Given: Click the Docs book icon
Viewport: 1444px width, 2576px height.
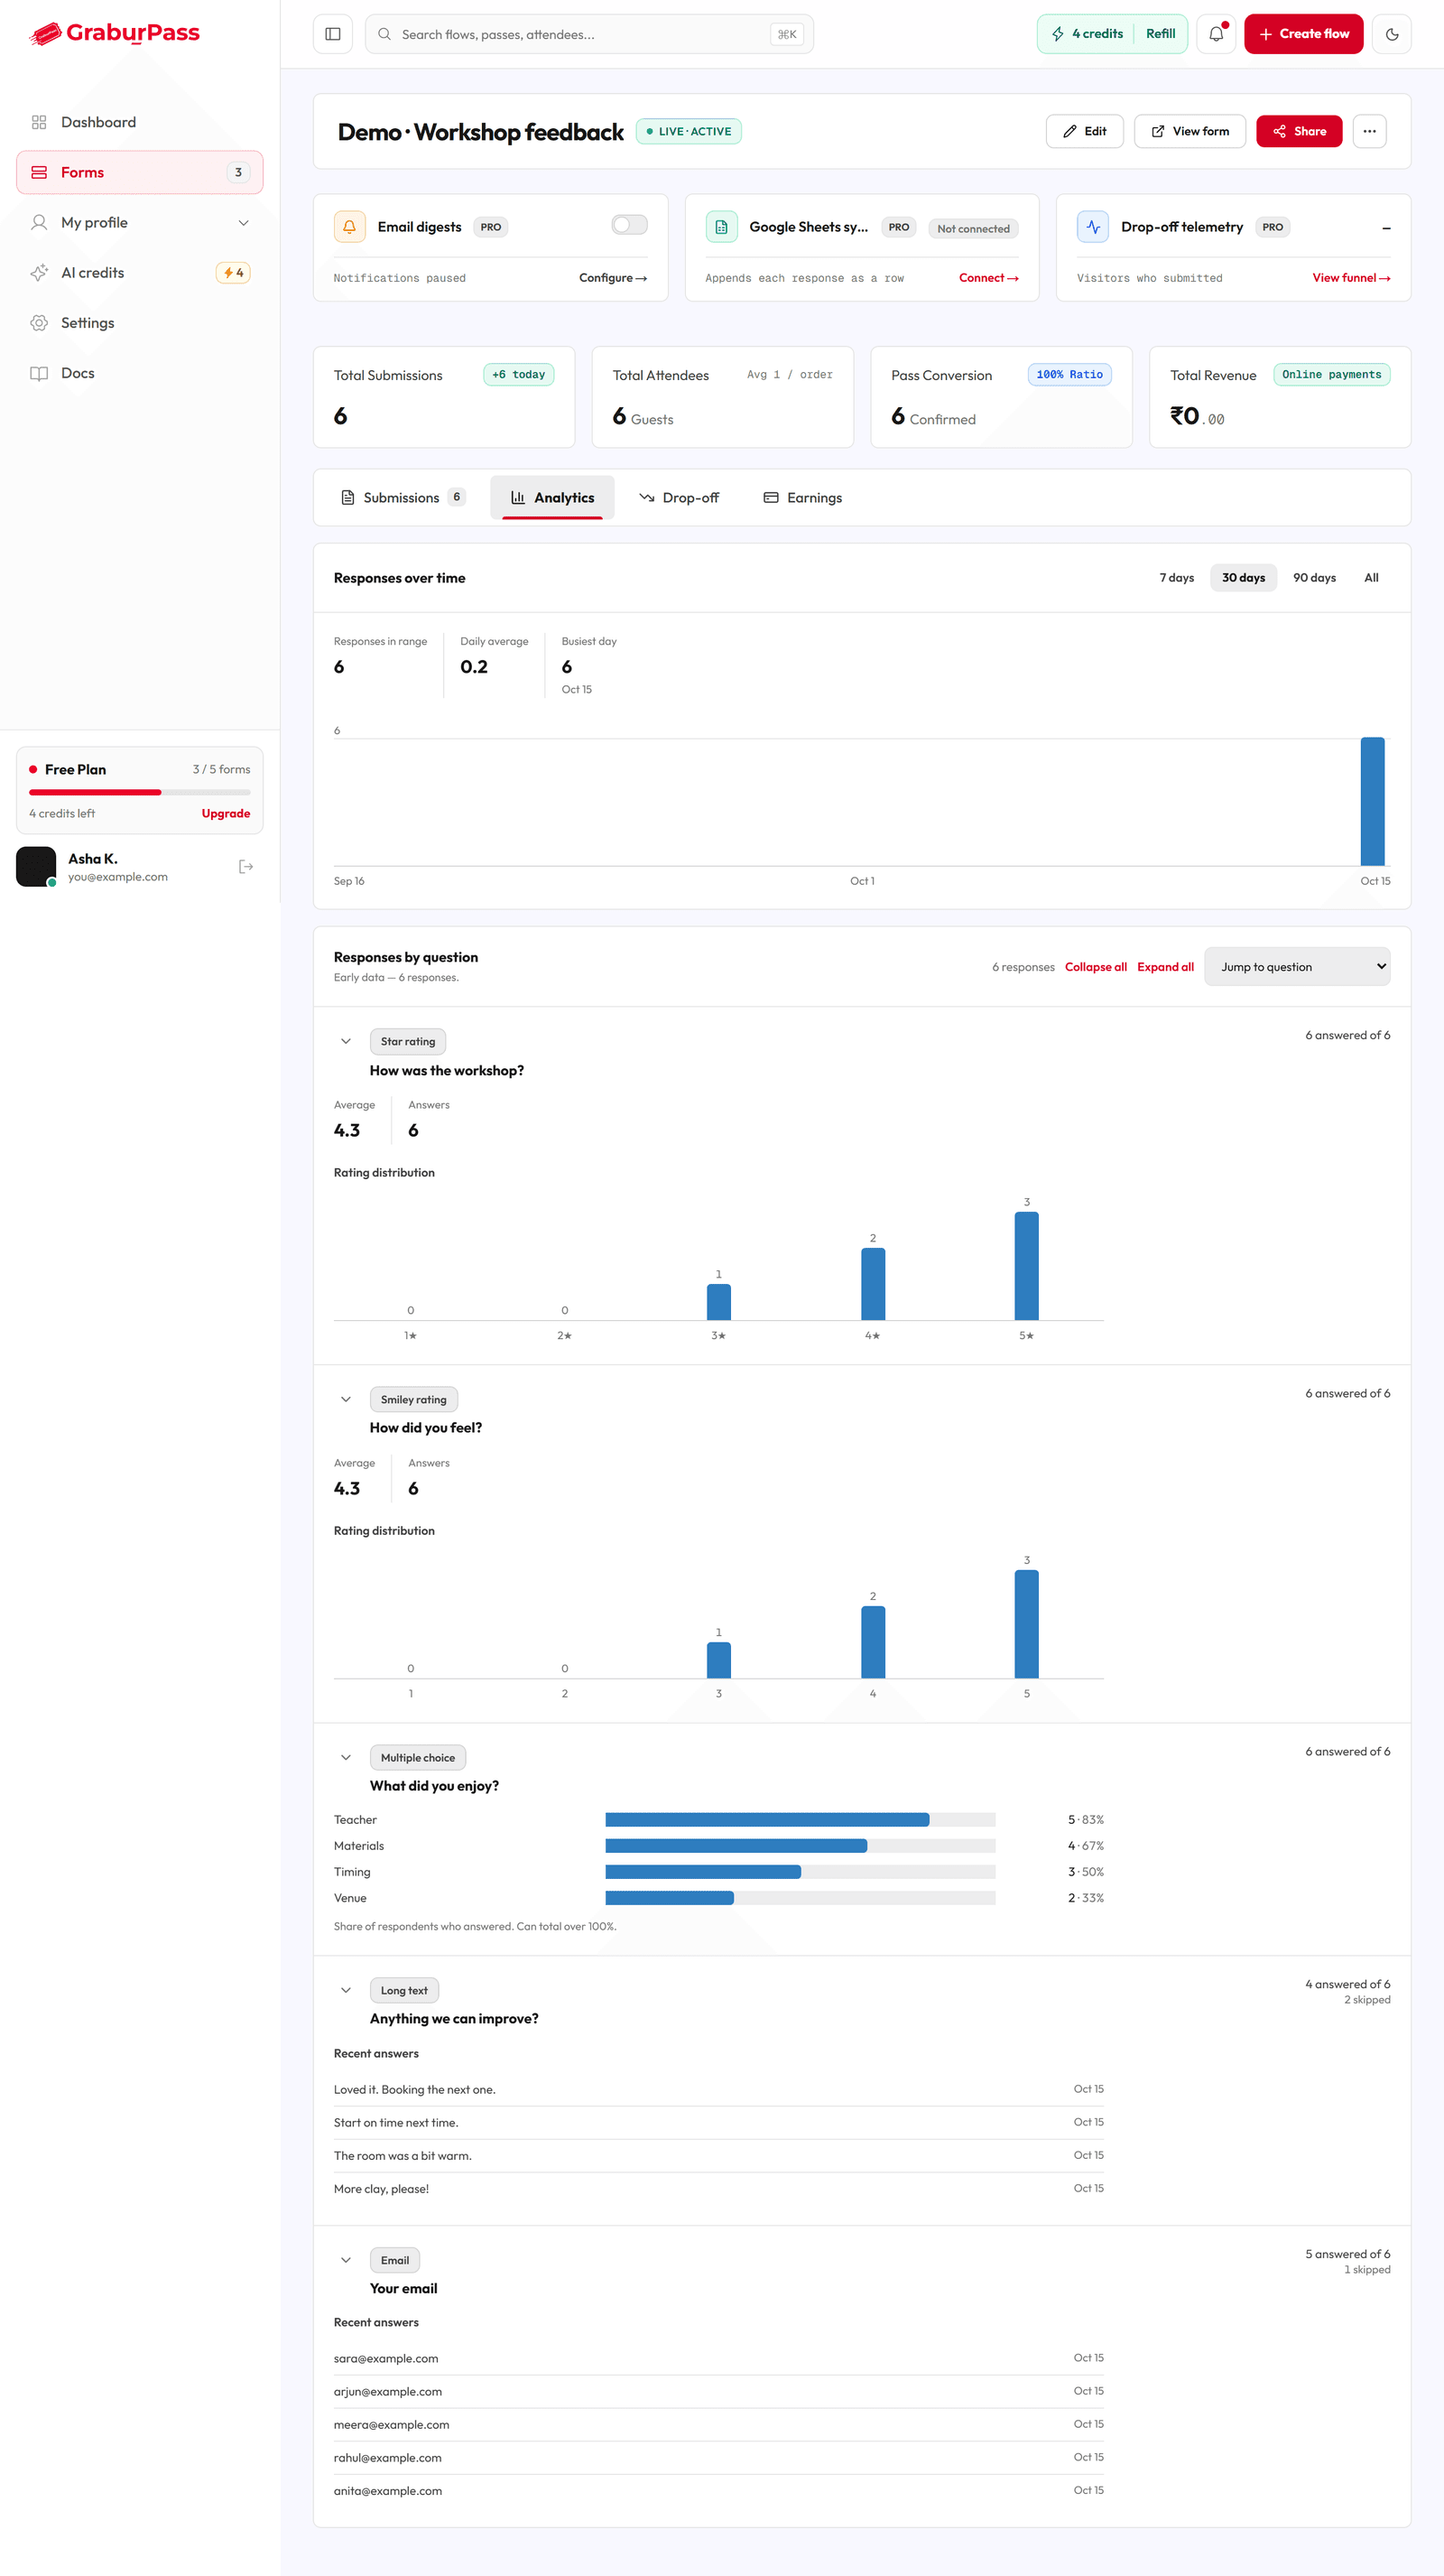Looking at the screenshot, I should (x=39, y=373).
